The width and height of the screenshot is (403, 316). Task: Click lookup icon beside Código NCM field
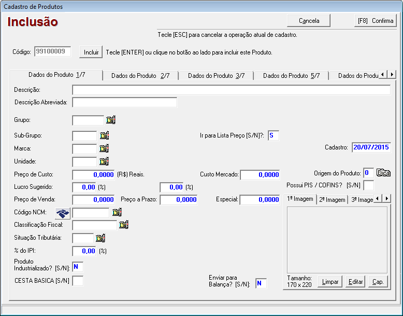pos(117,212)
